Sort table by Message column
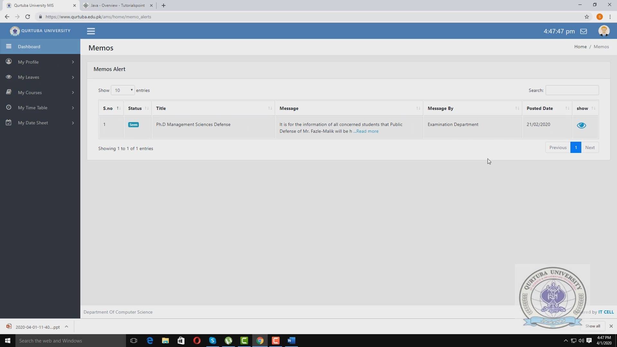The image size is (617, 347). 349,108
